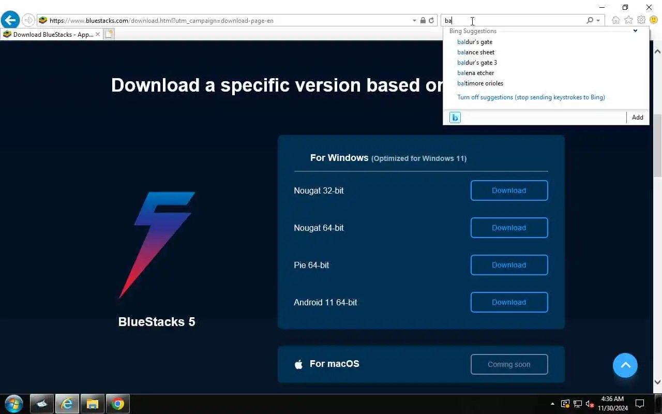The width and height of the screenshot is (662, 414).
Task: Click Turn off suggestions link
Action: (x=531, y=97)
